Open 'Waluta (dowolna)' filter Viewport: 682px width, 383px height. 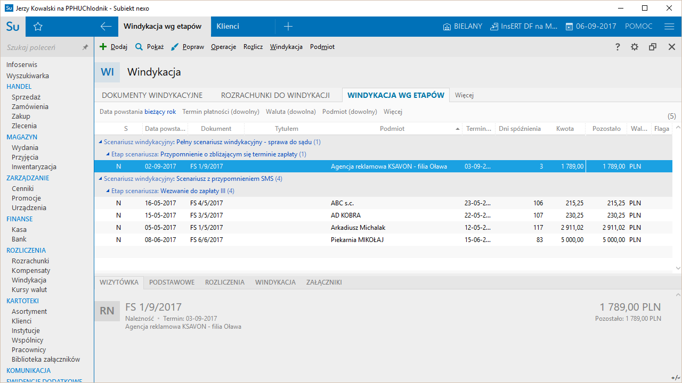[x=291, y=112]
